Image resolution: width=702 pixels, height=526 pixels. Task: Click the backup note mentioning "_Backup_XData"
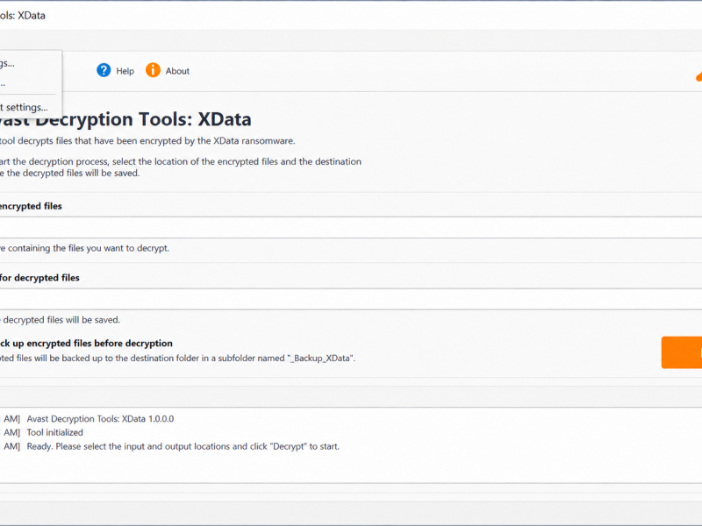pos(177,359)
